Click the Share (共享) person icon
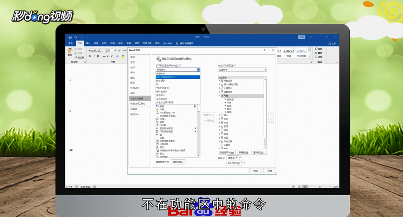The height and width of the screenshot is (217, 403). [330, 43]
